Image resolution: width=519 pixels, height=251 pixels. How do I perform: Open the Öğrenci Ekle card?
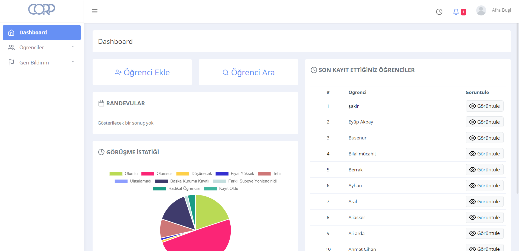pos(142,72)
